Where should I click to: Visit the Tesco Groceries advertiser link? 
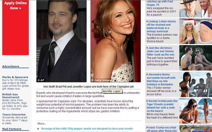click(14, 114)
